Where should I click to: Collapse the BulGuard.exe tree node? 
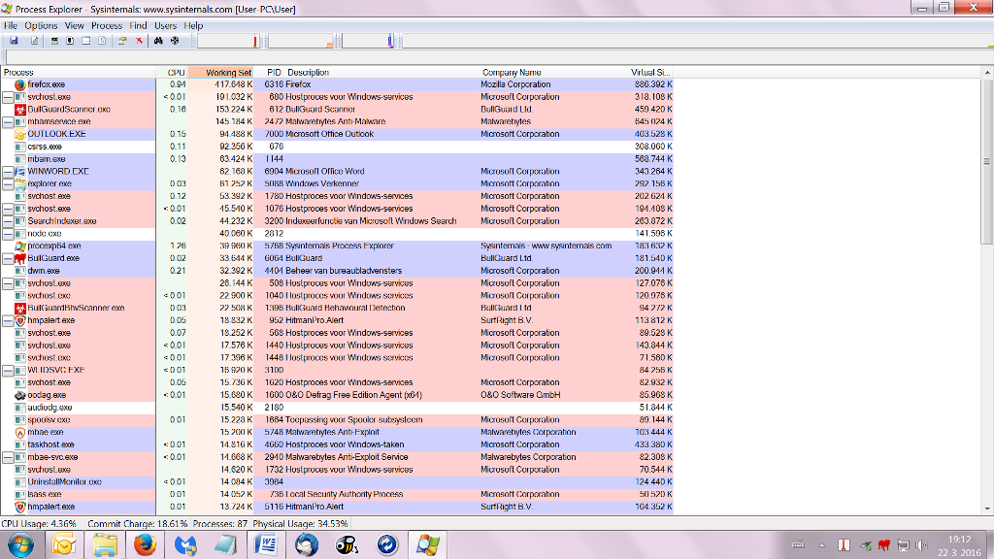(8, 258)
